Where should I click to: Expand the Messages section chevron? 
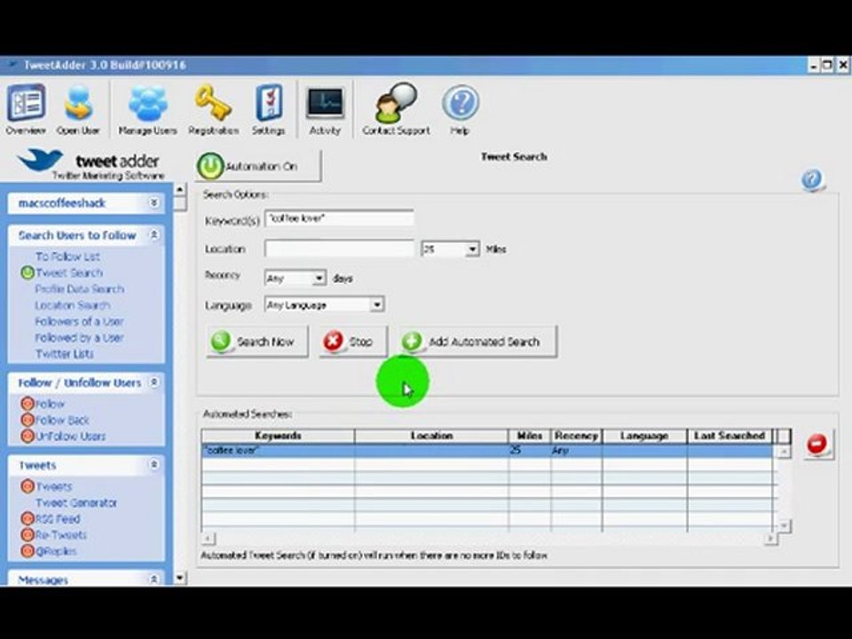[154, 580]
